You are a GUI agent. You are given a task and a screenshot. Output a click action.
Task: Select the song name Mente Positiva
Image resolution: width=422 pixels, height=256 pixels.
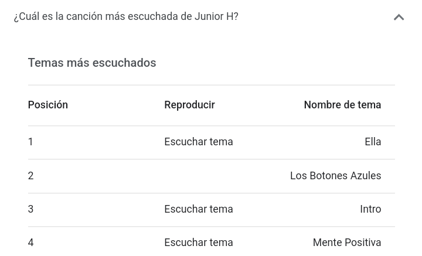[347, 243]
